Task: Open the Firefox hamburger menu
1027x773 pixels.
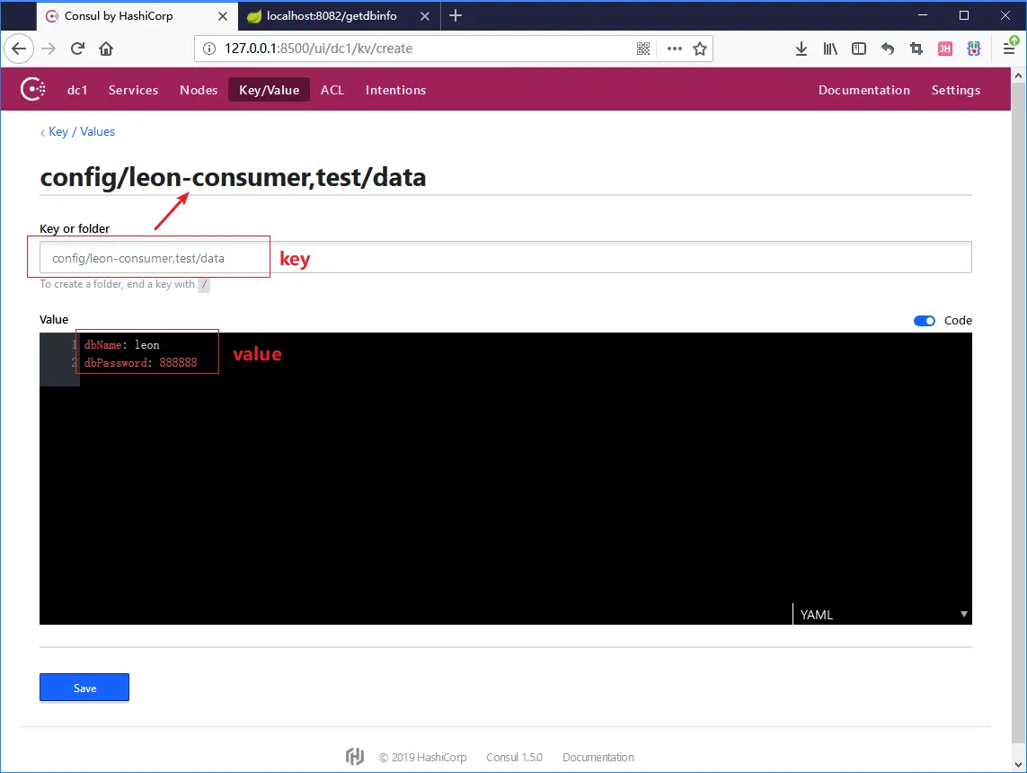Action: (1009, 49)
